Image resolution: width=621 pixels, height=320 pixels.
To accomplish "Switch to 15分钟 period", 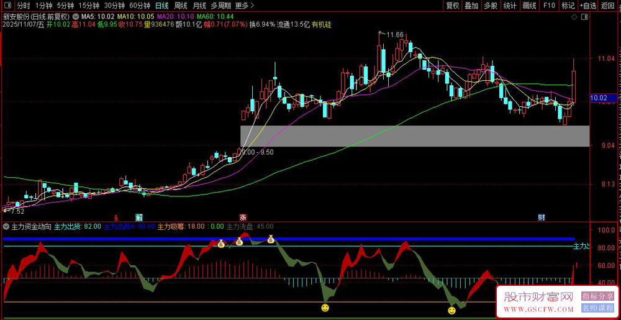I will (x=89, y=6).
